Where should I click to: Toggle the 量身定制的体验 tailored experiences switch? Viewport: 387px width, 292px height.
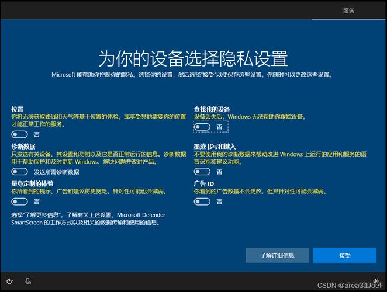tap(19, 201)
